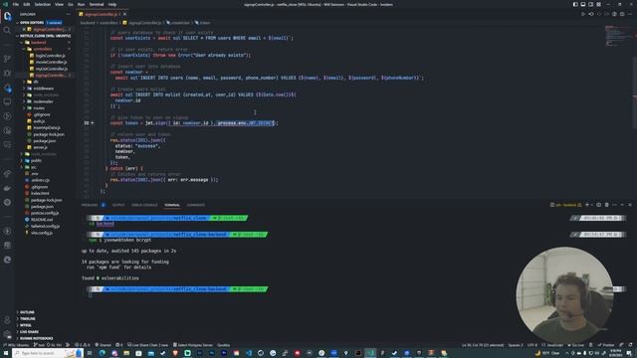Image resolution: width=637 pixels, height=358 pixels.
Task: Focus the Windows taskbar search box
Action: click(x=48, y=353)
